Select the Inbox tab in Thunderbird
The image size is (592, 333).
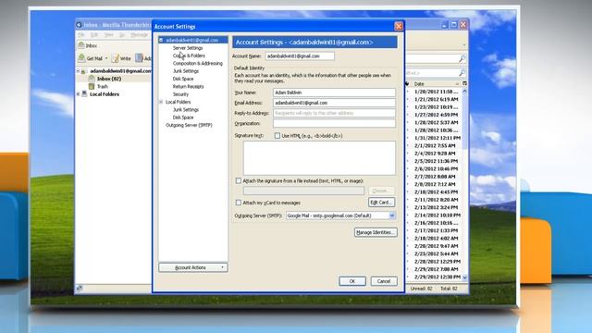(88, 45)
